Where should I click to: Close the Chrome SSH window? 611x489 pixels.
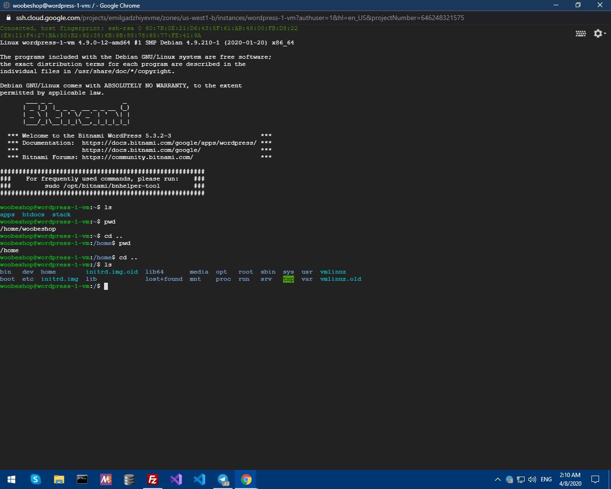pyautogui.click(x=600, y=5)
